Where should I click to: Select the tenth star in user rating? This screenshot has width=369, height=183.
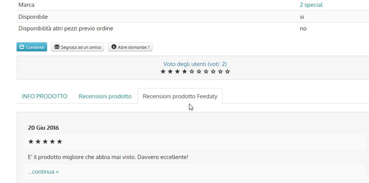tap(227, 71)
